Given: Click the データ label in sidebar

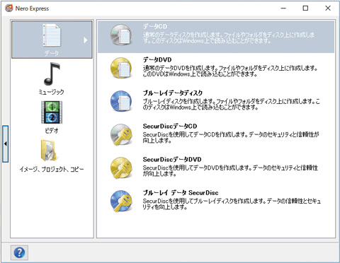Looking at the screenshot, I should coord(52,53).
